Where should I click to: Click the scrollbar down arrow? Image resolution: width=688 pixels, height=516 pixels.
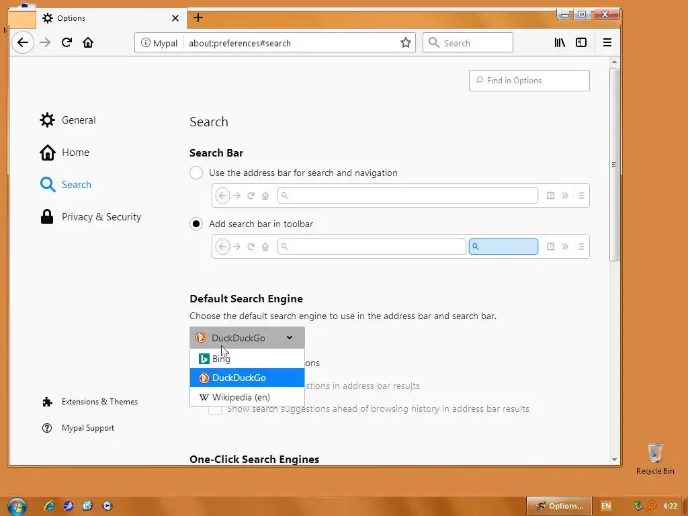(614, 460)
